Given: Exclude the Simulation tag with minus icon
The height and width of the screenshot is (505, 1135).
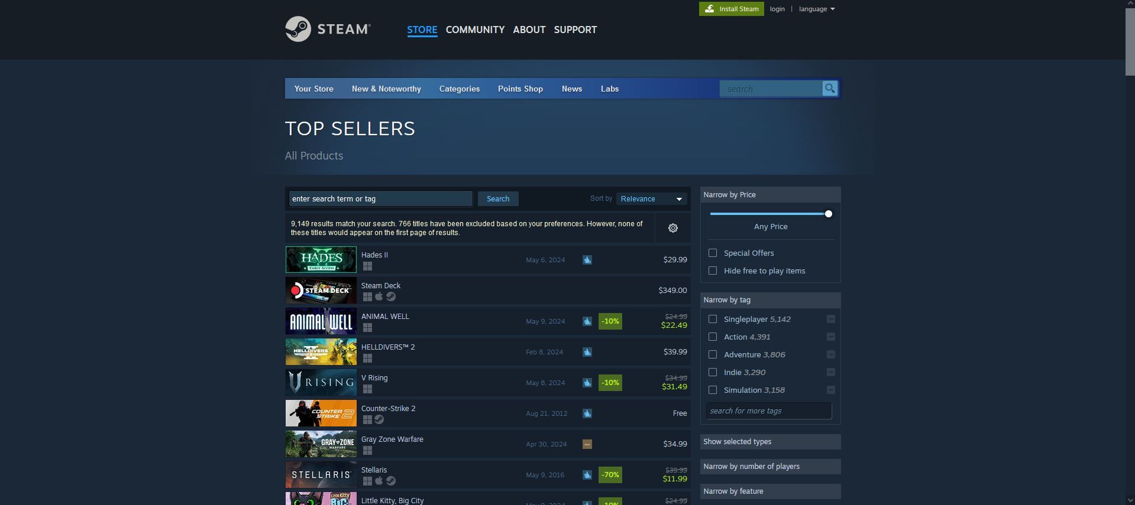Looking at the screenshot, I should click(x=830, y=390).
